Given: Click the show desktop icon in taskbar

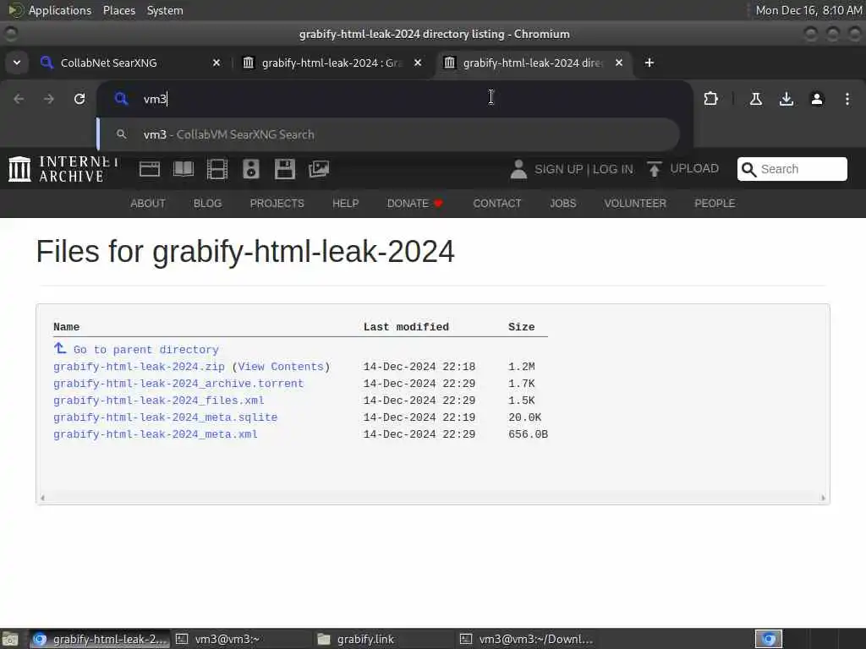Looking at the screenshot, I should pos(10,639).
